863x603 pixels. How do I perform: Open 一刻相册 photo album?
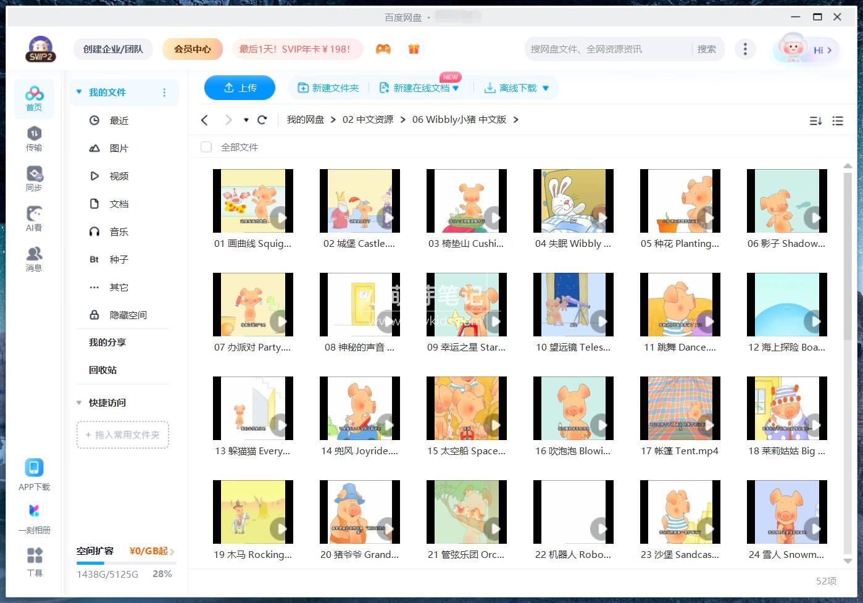pyautogui.click(x=34, y=516)
